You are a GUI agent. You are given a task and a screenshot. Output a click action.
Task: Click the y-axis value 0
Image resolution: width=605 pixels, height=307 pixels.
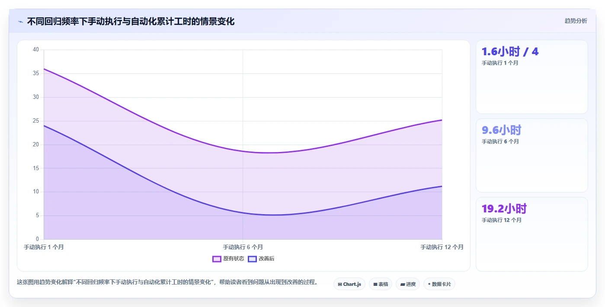37,239
